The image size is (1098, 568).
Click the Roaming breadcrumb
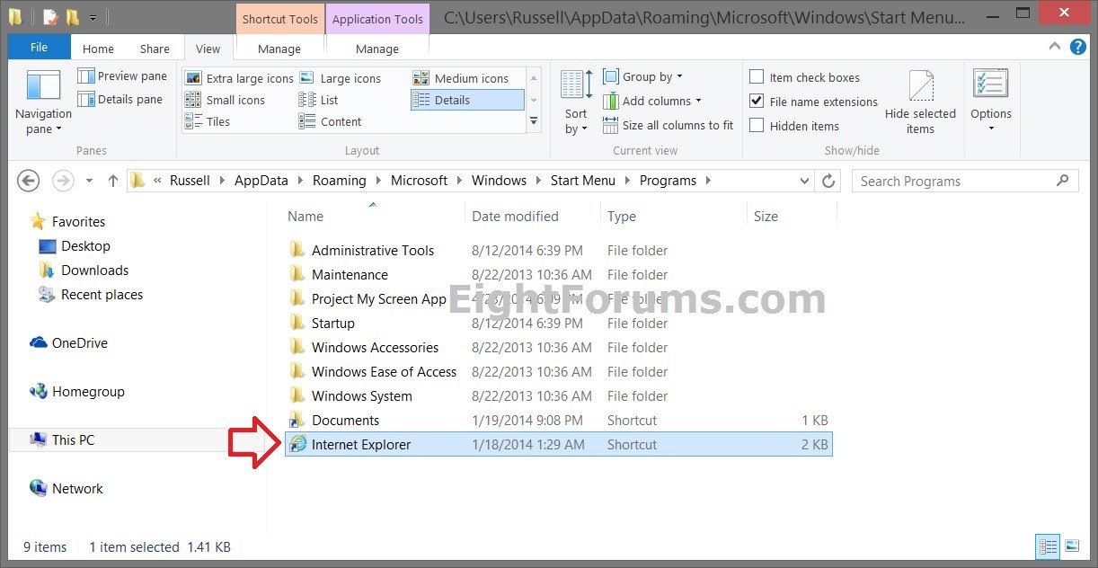340,181
